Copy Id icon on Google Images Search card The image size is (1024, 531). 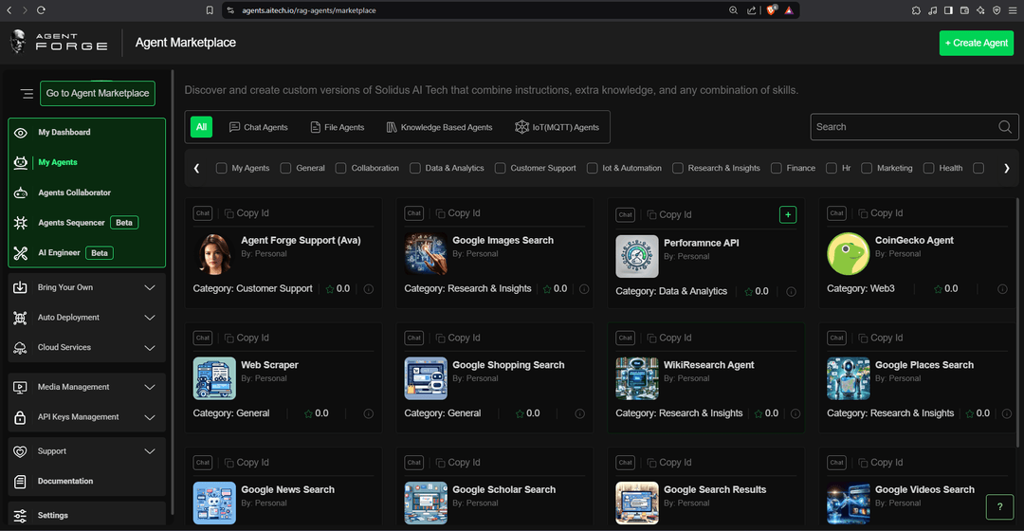(440, 213)
